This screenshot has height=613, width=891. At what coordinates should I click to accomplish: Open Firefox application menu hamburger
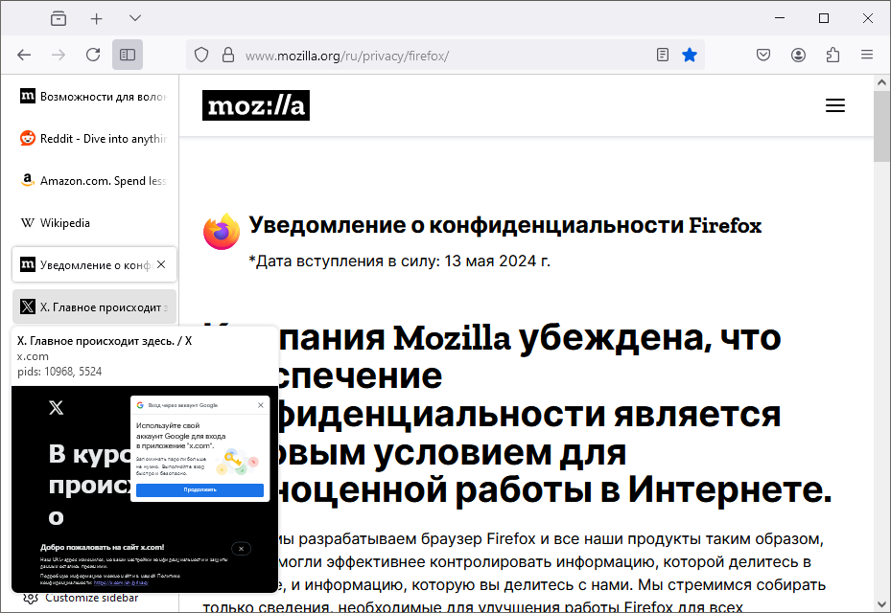pyautogui.click(x=867, y=55)
